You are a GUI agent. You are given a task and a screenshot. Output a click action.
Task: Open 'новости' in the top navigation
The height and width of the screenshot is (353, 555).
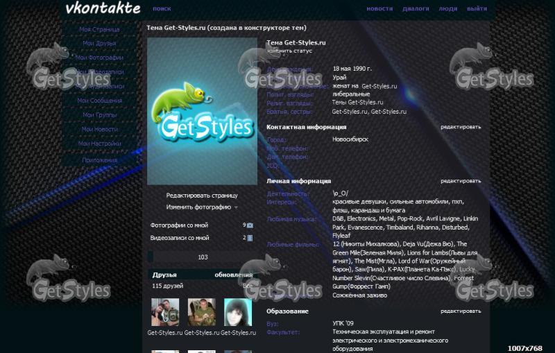(x=379, y=9)
